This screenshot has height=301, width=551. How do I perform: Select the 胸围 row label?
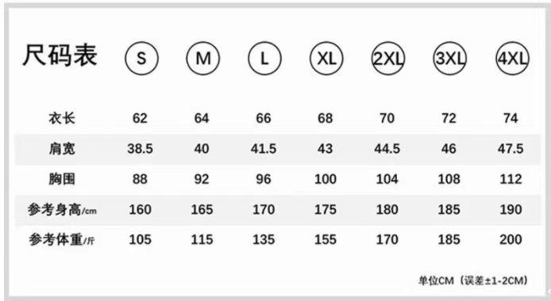coord(62,179)
